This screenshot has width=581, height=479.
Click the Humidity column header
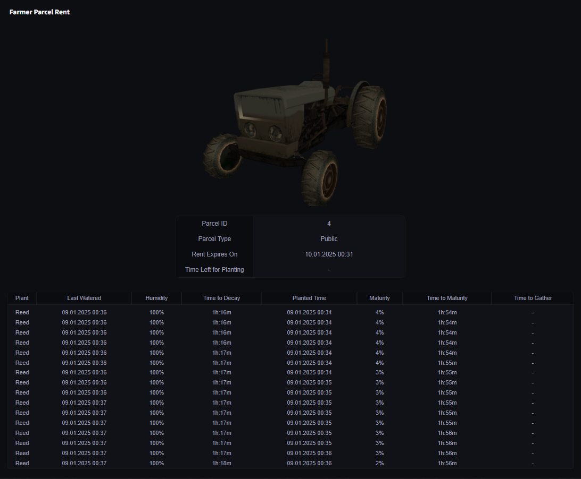tap(156, 298)
